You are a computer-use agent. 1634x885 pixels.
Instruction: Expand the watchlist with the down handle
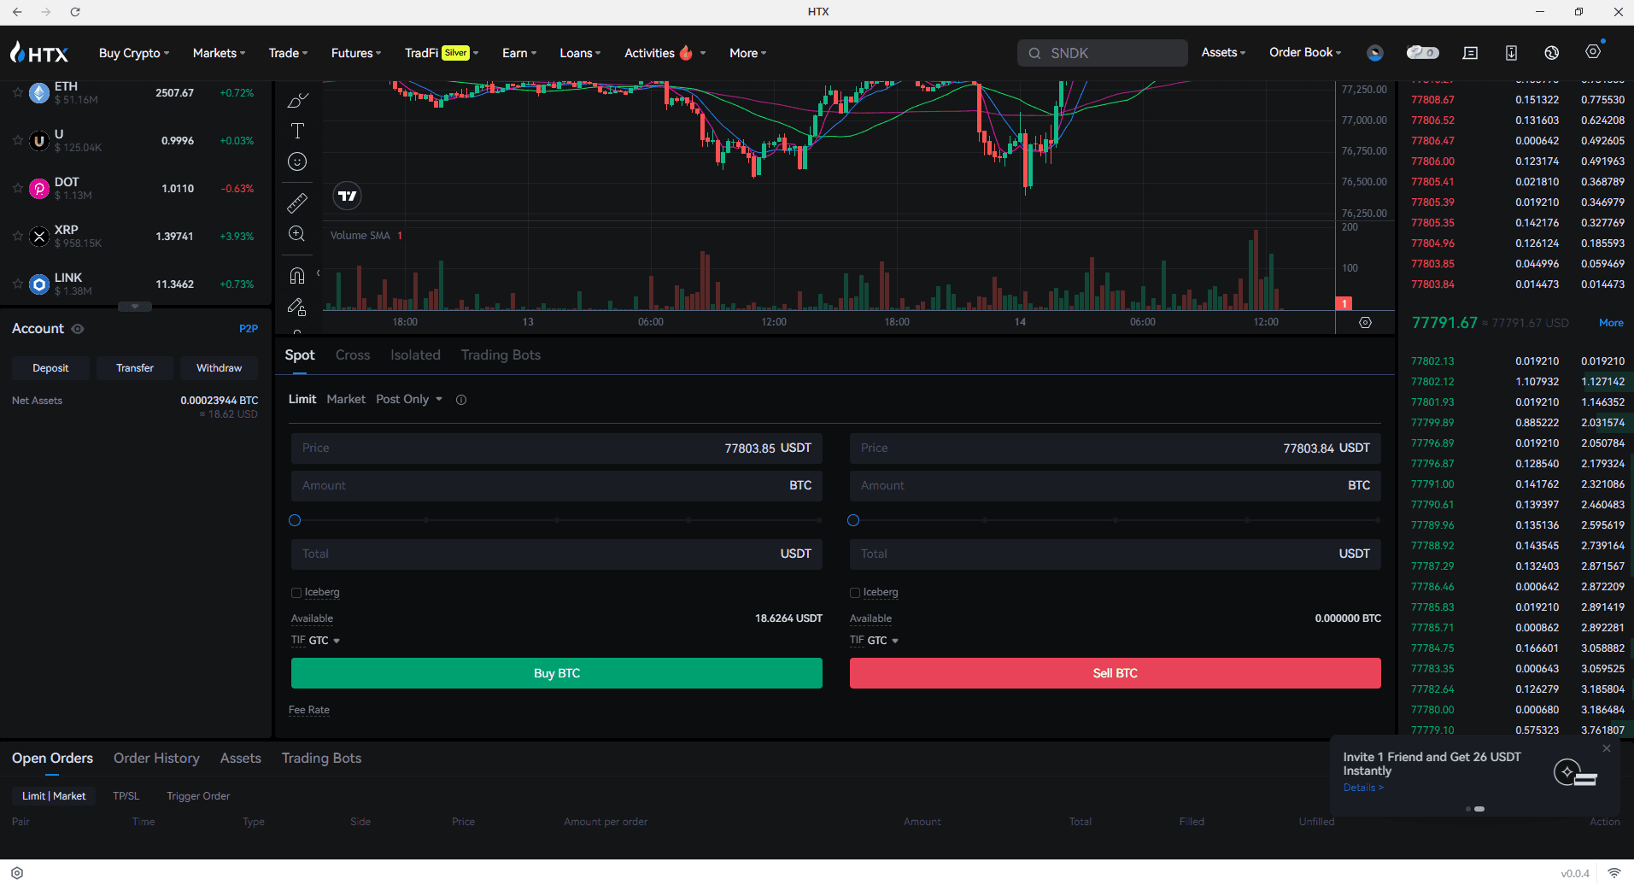(x=135, y=307)
